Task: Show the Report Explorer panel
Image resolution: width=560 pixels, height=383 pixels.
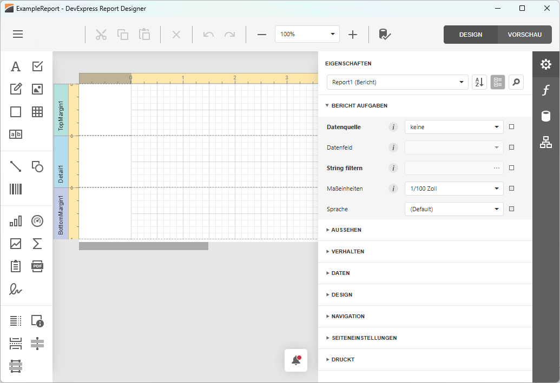Action: (545, 142)
